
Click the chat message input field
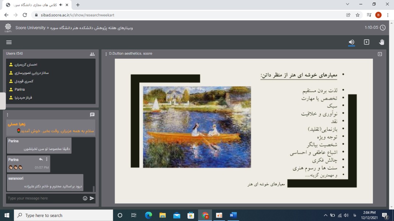pyautogui.click(x=44, y=198)
